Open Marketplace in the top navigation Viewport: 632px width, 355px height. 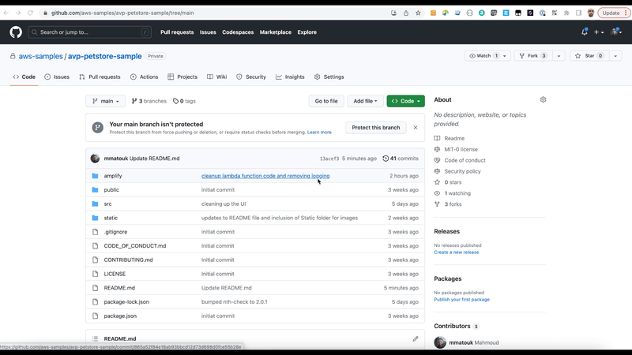coord(275,32)
